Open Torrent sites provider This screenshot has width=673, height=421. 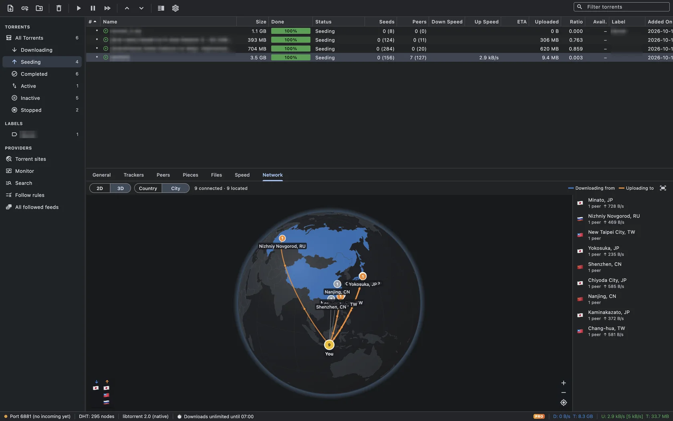(42, 159)
